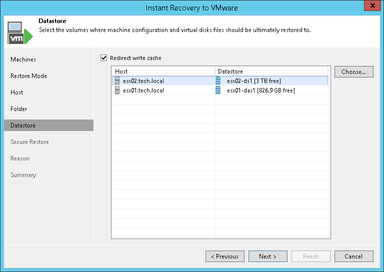
Task: Click the esx02 host server icon
Action: click(x=117, y=81)
